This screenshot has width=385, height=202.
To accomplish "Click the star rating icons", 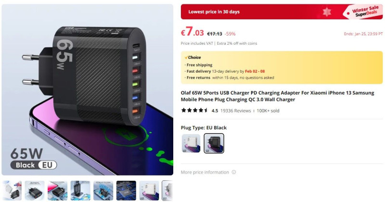I will (x=195, y=111).
